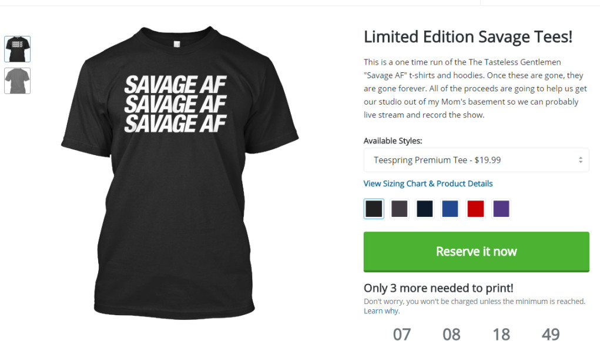This screenshot has width=600, height=341.
Task: Click the campaign description paragraph
Action: (475, 88)
